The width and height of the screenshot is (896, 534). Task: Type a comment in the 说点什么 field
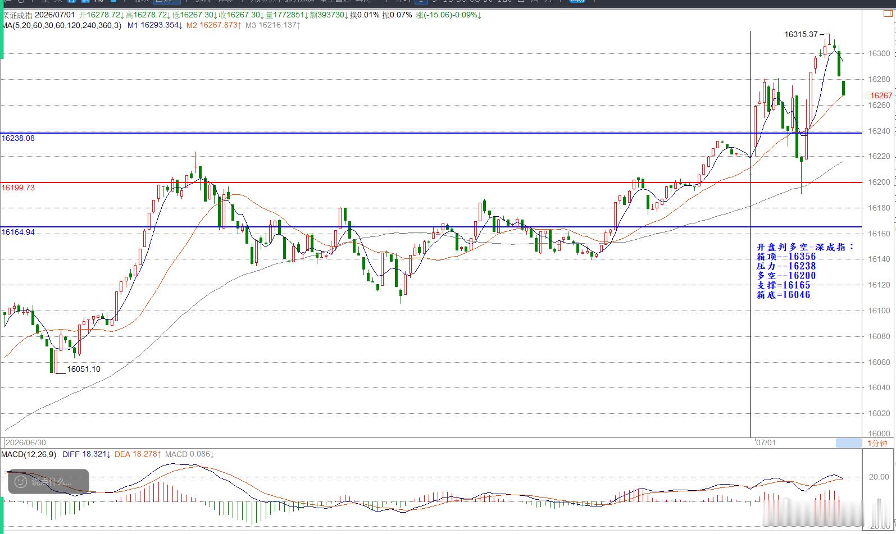pyautogui.click(x=52, y=482)
